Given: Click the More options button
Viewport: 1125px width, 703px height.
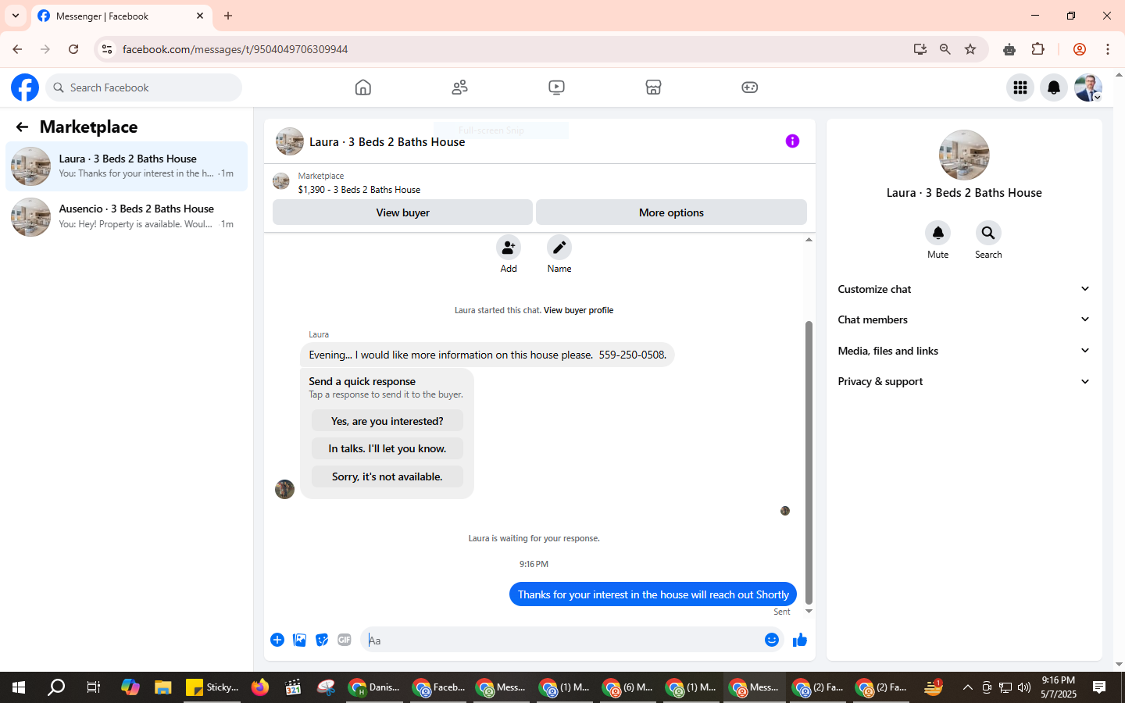Looking at the screenshot, I should pyautogui.click(x=671, y=212).
